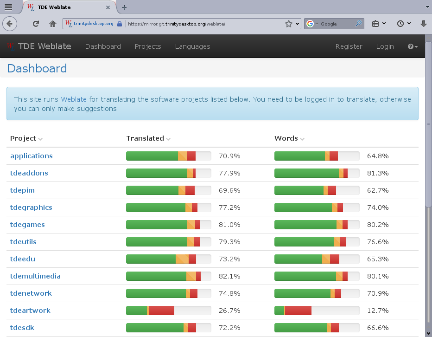Click the Dashboard page heading link
432x337 pixels.
pyautogui.click(x=37, y=68)
